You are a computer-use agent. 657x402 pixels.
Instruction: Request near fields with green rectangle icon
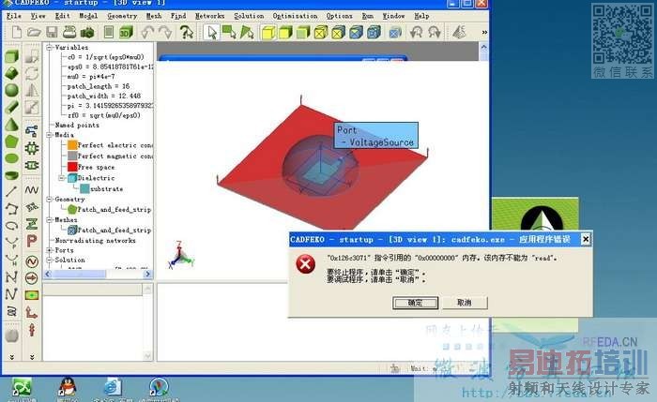(32, 295)
